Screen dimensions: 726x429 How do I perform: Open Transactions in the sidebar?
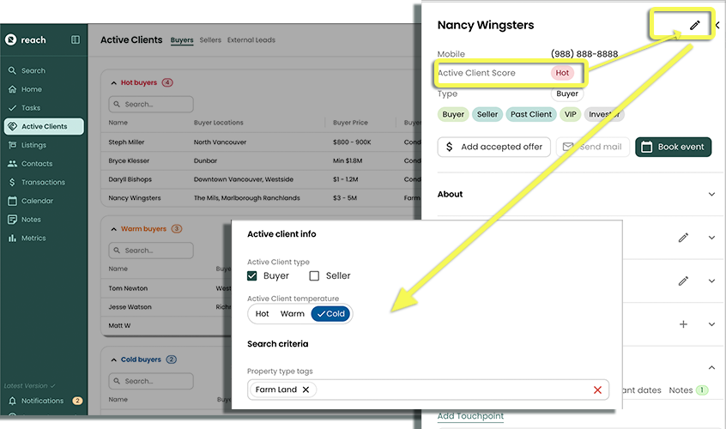point(43,182)
